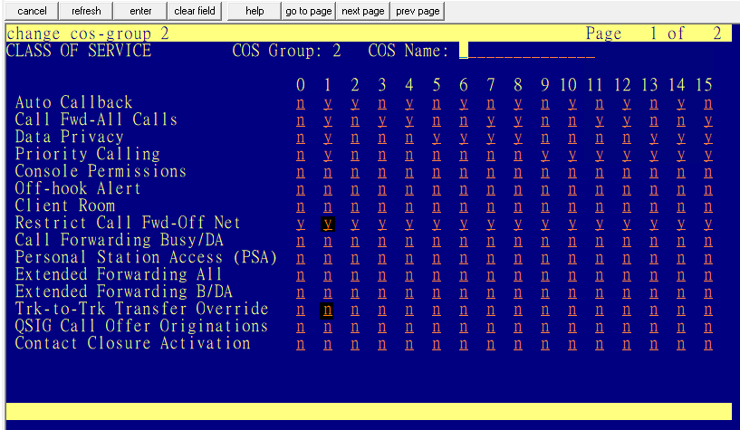Click the 'Data Privacy' row label
The width and height of the screenshot is (740, 430).
[70, 137]
